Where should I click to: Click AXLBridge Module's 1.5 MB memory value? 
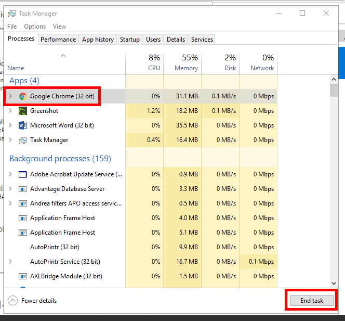point(189,276)
